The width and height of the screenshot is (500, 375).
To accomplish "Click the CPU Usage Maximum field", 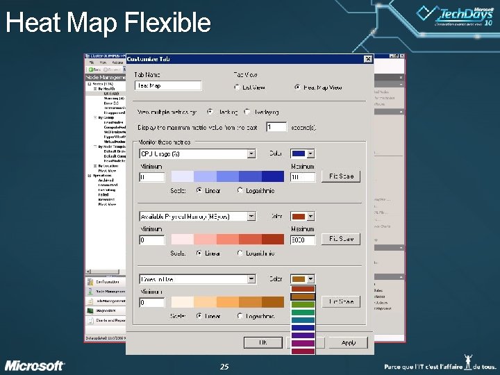I will point(303,177).
